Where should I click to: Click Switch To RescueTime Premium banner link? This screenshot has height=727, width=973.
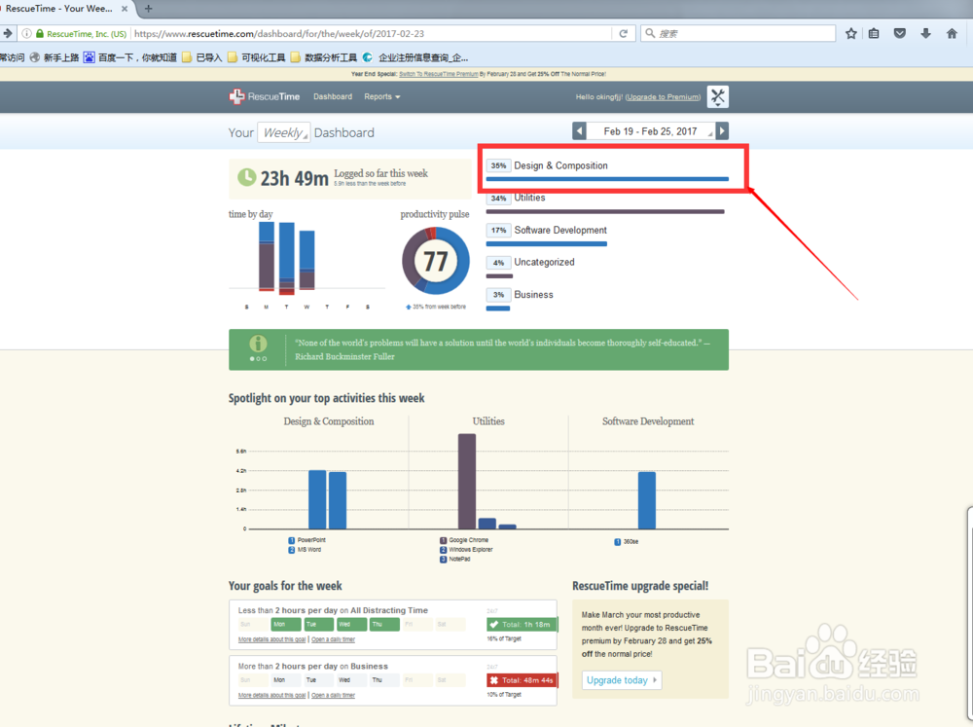439,74
